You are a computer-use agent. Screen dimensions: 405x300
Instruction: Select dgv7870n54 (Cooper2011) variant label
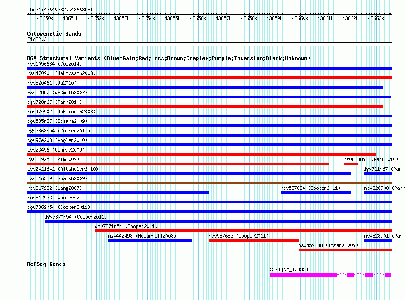click(76, 217)
